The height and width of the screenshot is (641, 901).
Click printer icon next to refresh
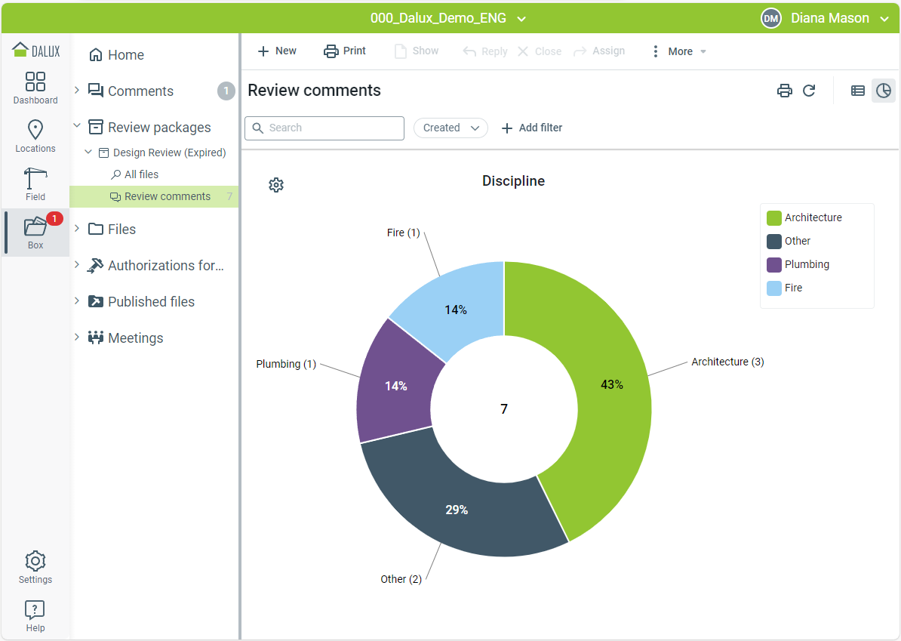(x=785, y=91)
